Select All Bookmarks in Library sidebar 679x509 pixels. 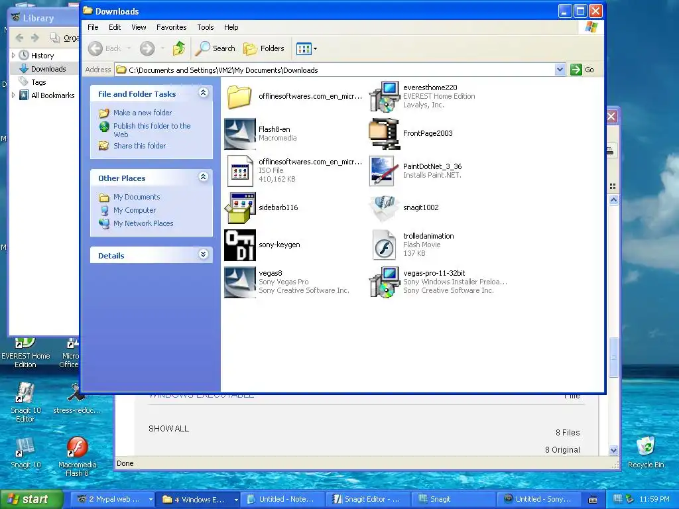coord(53,95)
